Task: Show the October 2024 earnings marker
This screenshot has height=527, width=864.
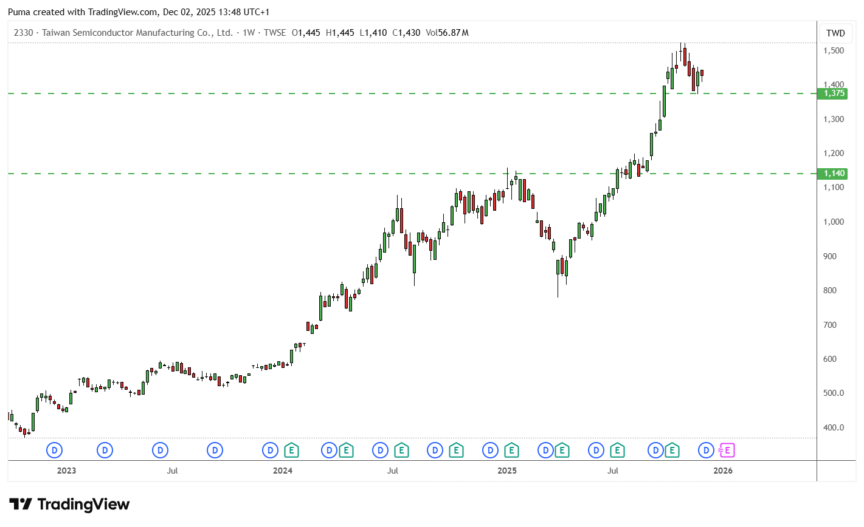Action: coord(456,450)
